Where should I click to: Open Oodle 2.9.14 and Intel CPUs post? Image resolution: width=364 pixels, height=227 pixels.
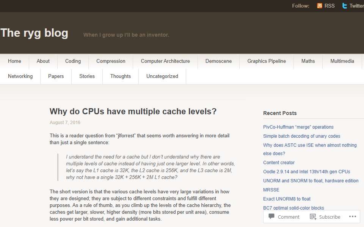[x=307, y=172]
